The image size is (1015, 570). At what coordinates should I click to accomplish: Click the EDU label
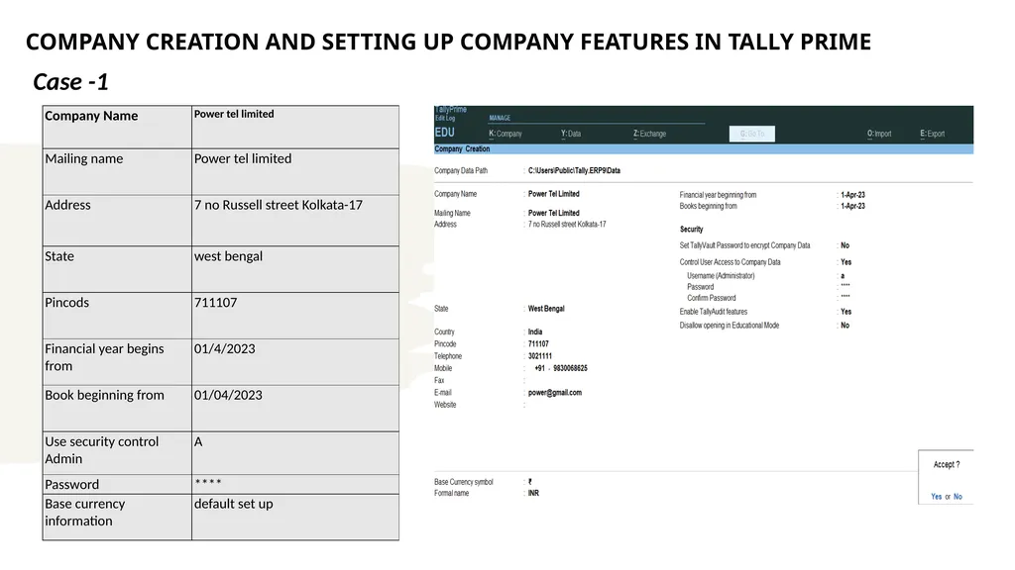click(x=445, y=133)
